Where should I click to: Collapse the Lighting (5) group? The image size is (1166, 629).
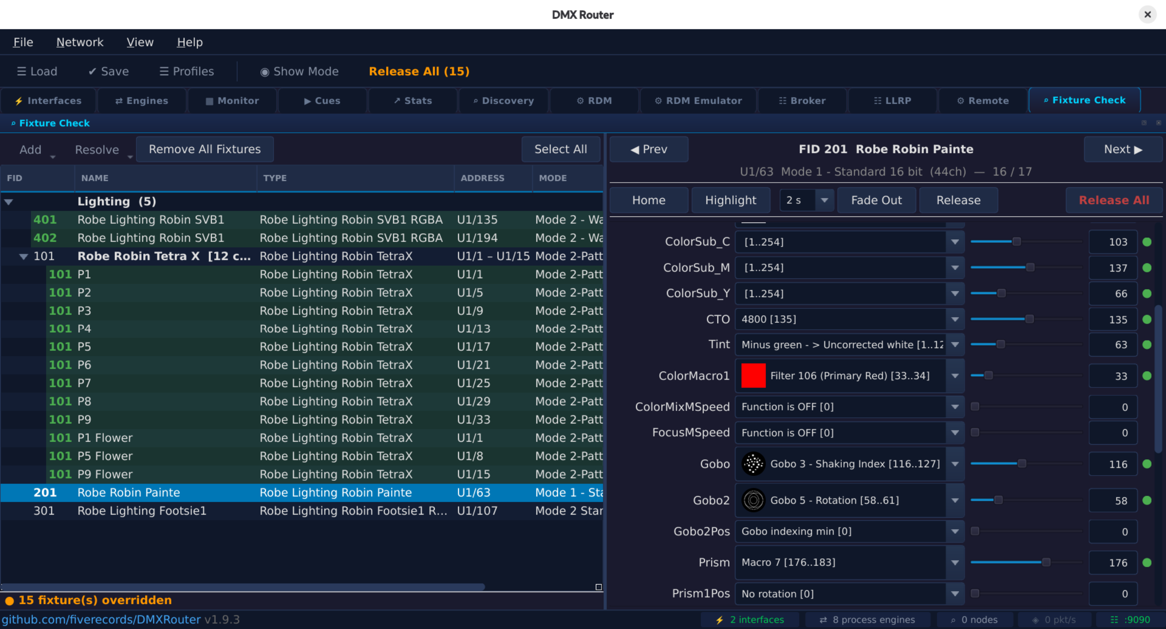9,202
